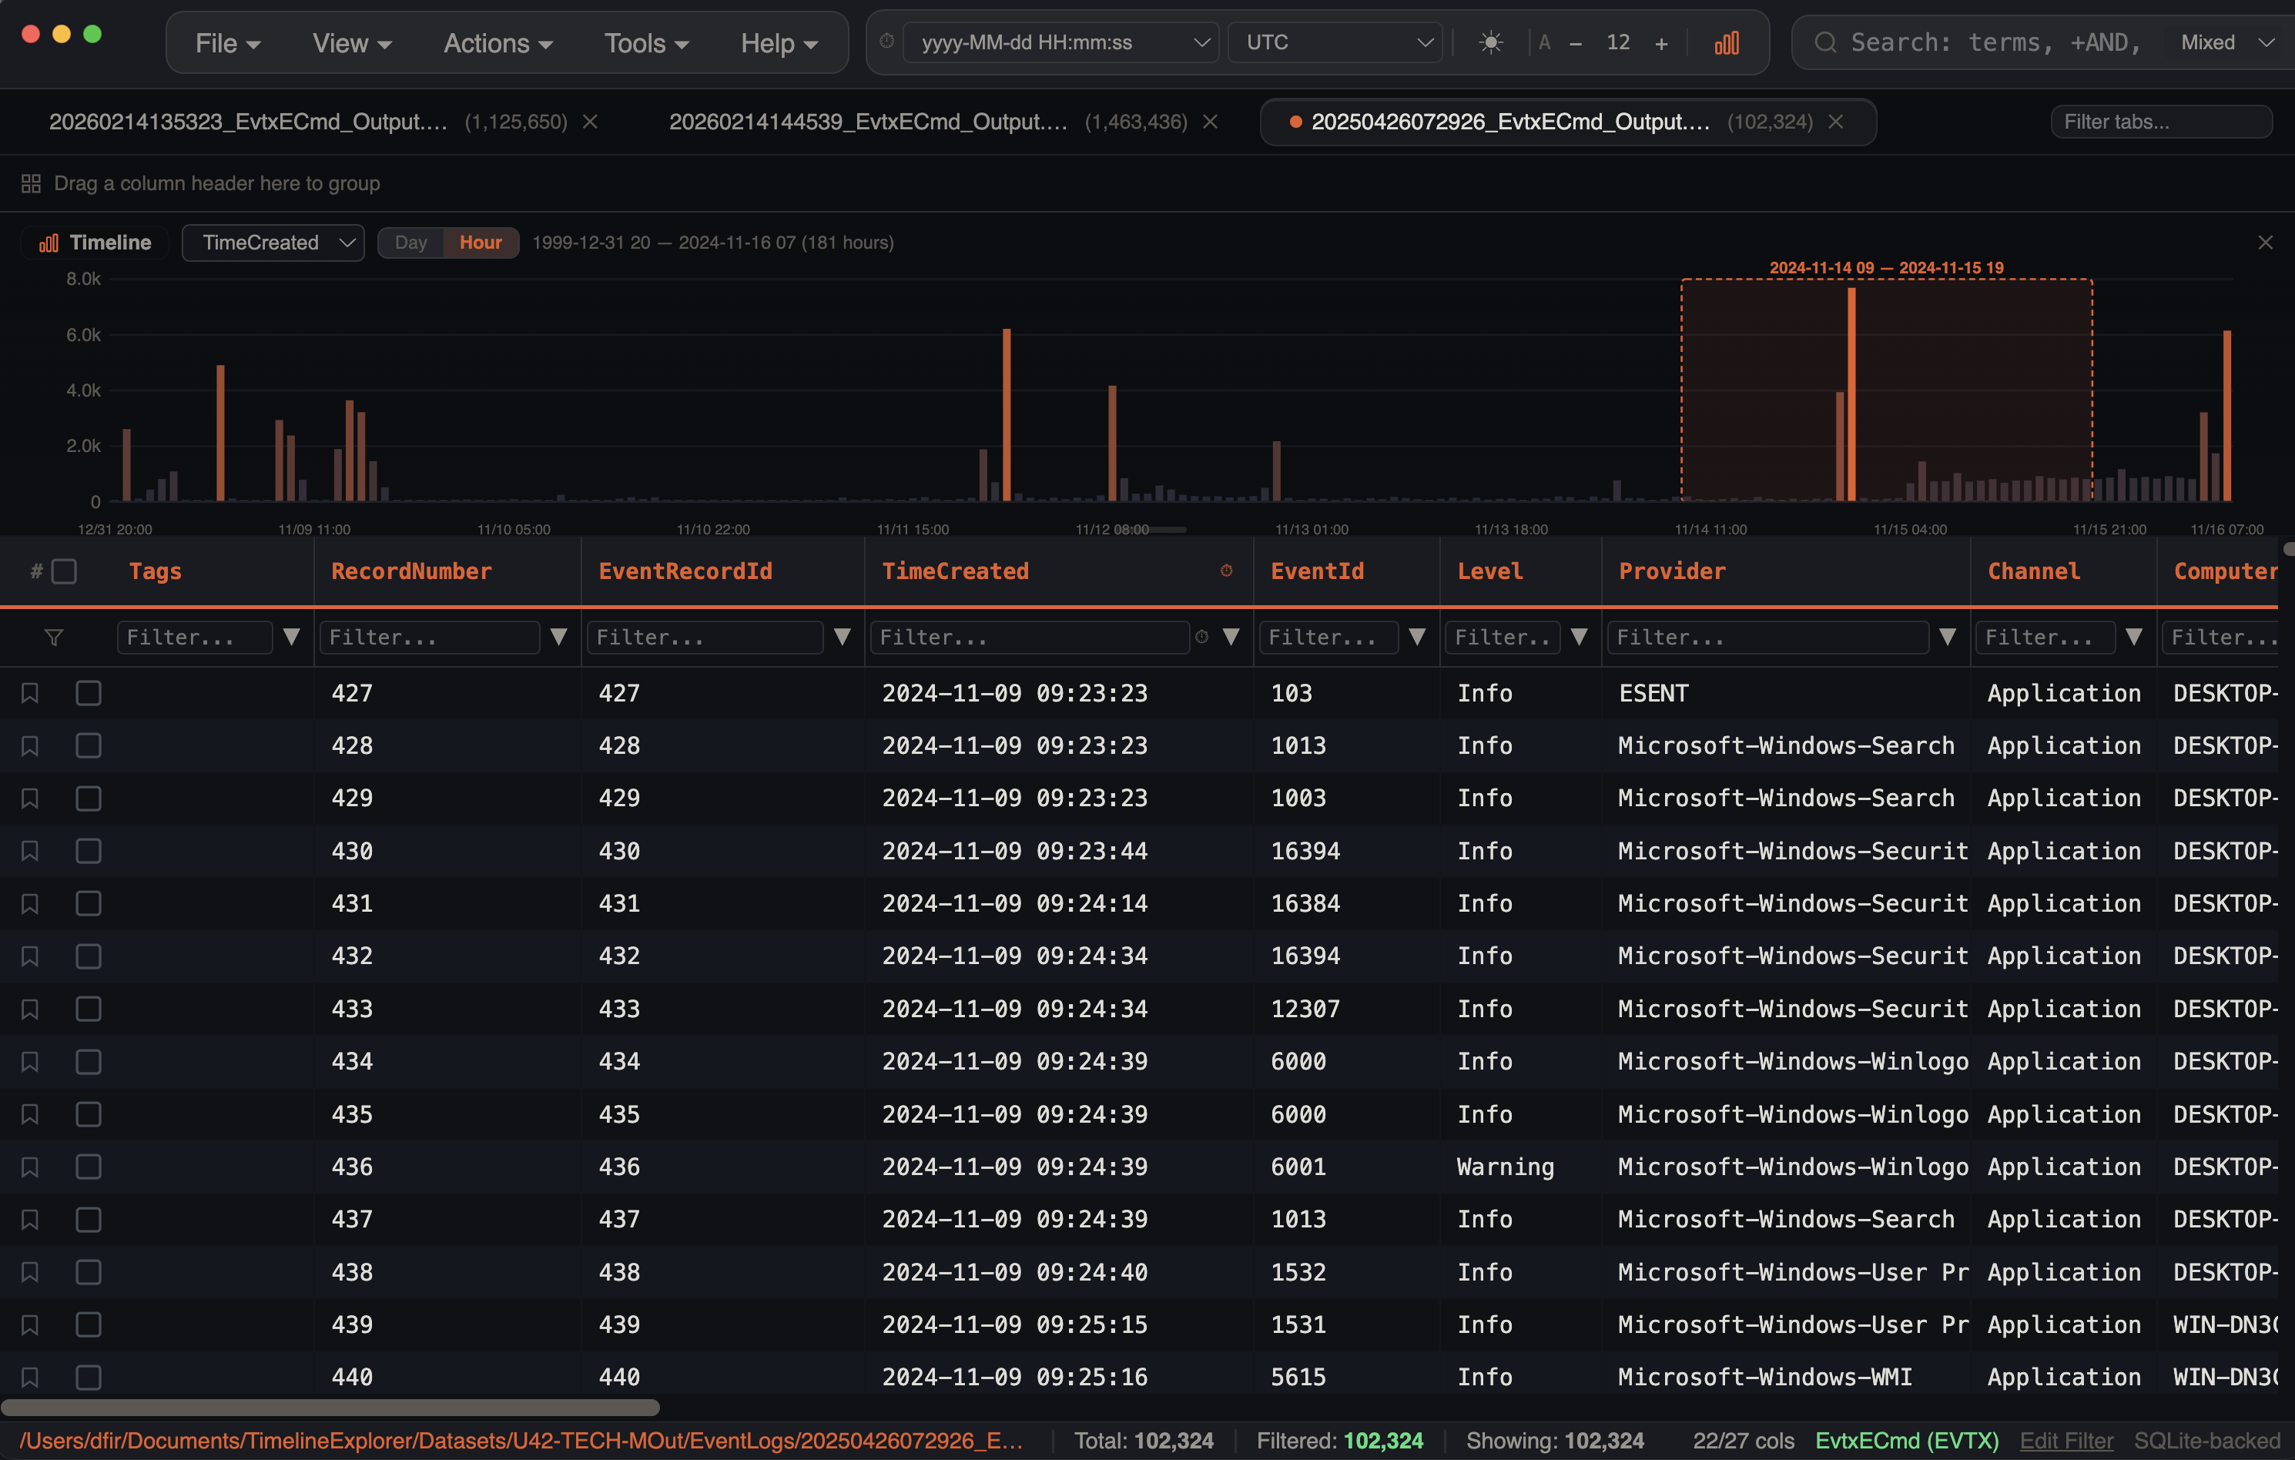This screenshot has width=2295, height=1460.
Task: Click the funnel icon in the filter row
Action: 55,637
